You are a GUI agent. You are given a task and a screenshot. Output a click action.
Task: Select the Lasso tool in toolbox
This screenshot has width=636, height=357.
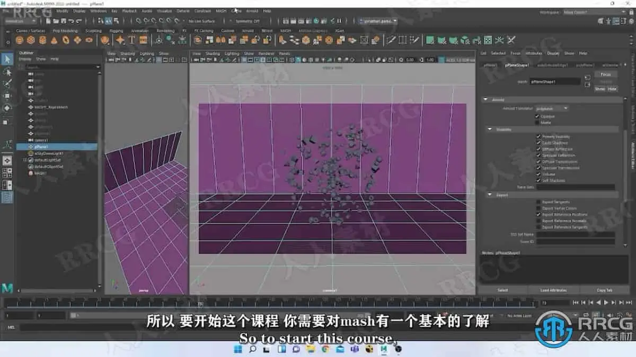point(7,71)
